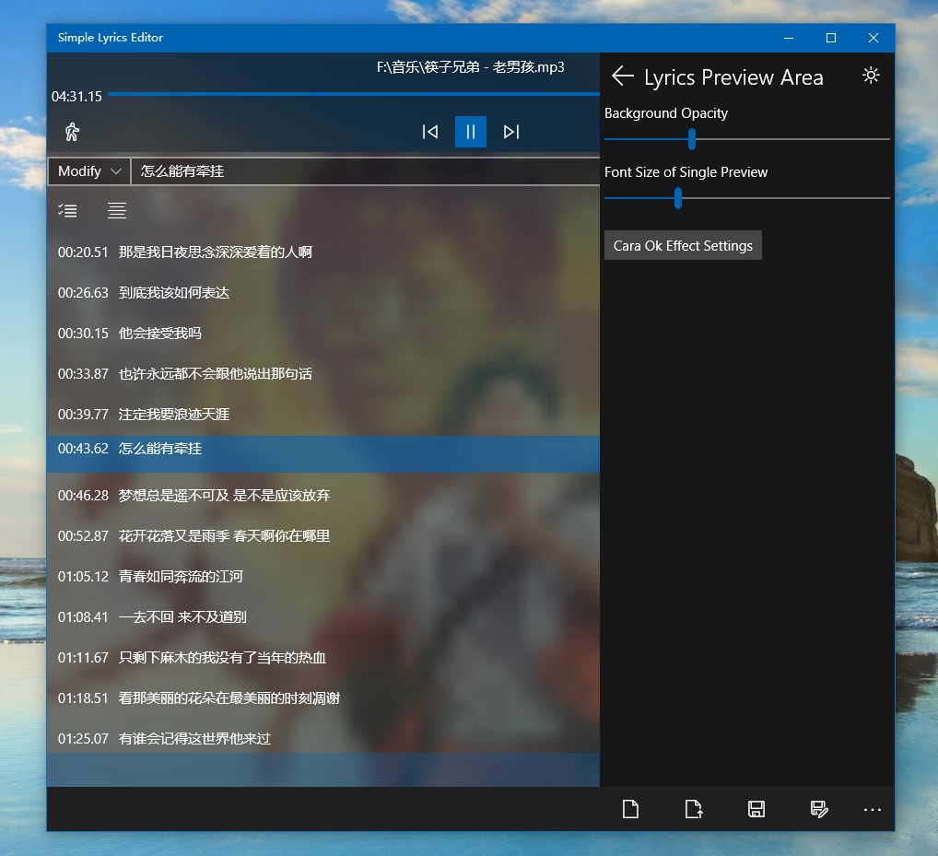Toggle the theme brightness sun icon
This screenshot has height=856, width=938.
(x=871, y=76)
